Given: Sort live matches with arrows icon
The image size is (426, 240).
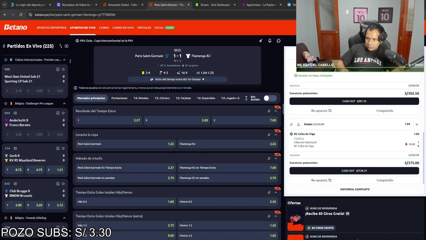Looking at the screenshot, I should (61, 46).
